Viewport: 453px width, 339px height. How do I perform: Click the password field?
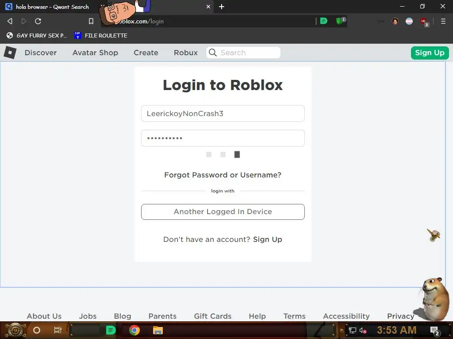click(x=223, y=138)
